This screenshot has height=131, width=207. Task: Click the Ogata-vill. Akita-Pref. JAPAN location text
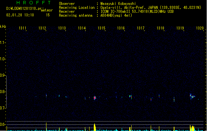pos(129,8)
